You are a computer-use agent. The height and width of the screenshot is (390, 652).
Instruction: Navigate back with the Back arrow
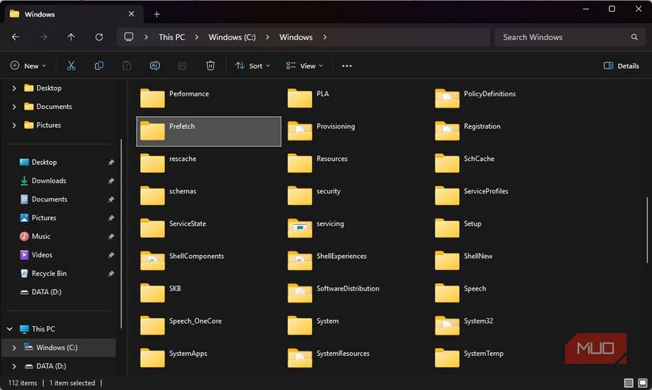tap(16, 37)
